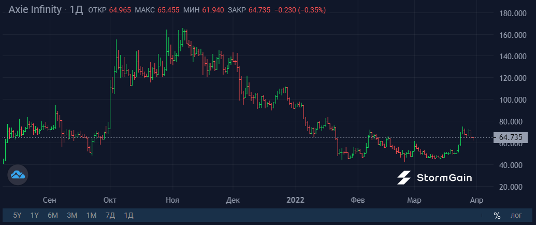536x225 pixels.
Task: Toggle лог logarithmic scale
Action: (x=516, y=216)
